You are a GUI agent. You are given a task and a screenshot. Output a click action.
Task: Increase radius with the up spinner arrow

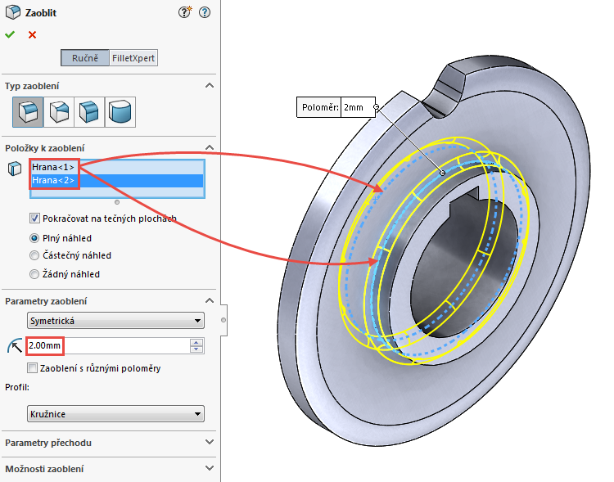click(196, 342)
